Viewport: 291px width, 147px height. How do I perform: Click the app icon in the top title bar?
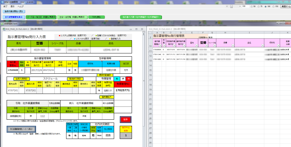(x=2, y=2)
